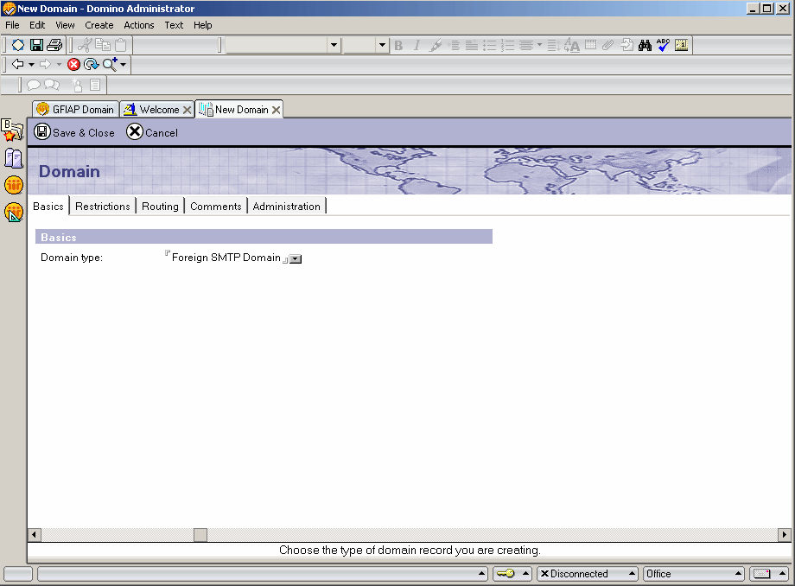Run the ABC spell check icon
795x586 pixels.
point(663,45)
